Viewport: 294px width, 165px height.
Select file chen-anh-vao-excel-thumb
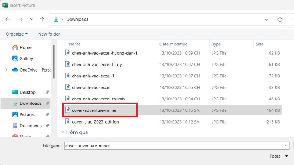click(98, 99)
